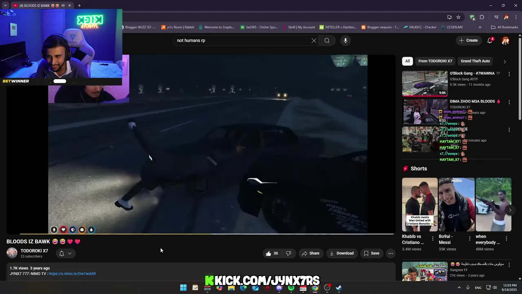Image resolution: width=522 pixels, height=294 pixels.
Task: Open the YouTube account avatar menu
Action: (x=505, y=40)
